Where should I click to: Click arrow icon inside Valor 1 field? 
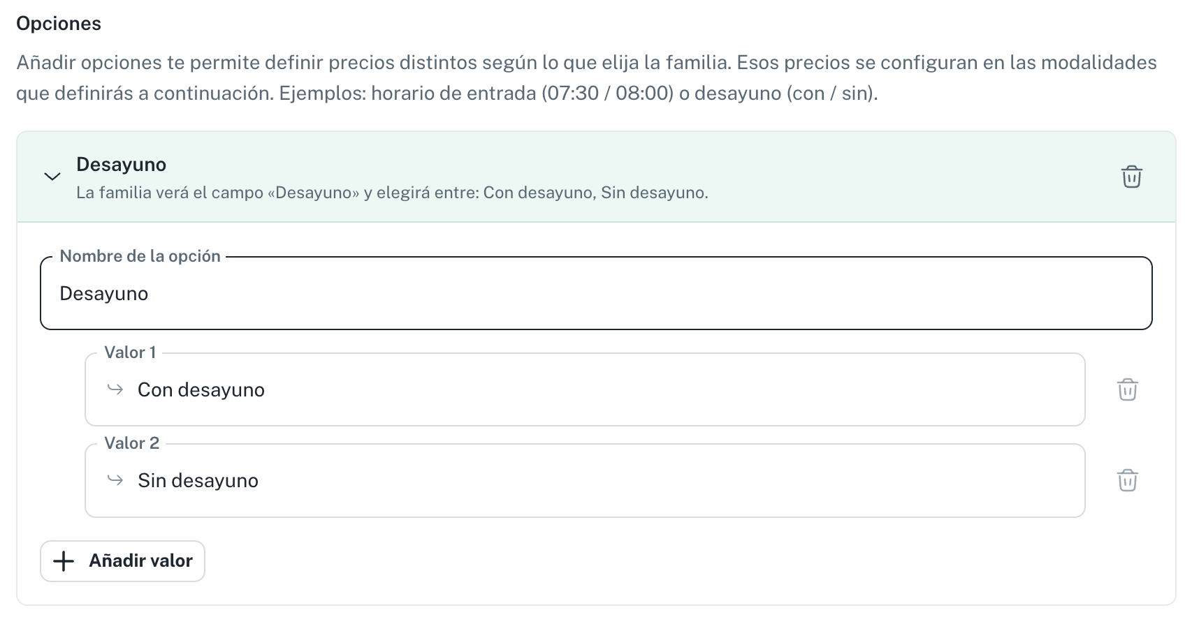point(115,389)
